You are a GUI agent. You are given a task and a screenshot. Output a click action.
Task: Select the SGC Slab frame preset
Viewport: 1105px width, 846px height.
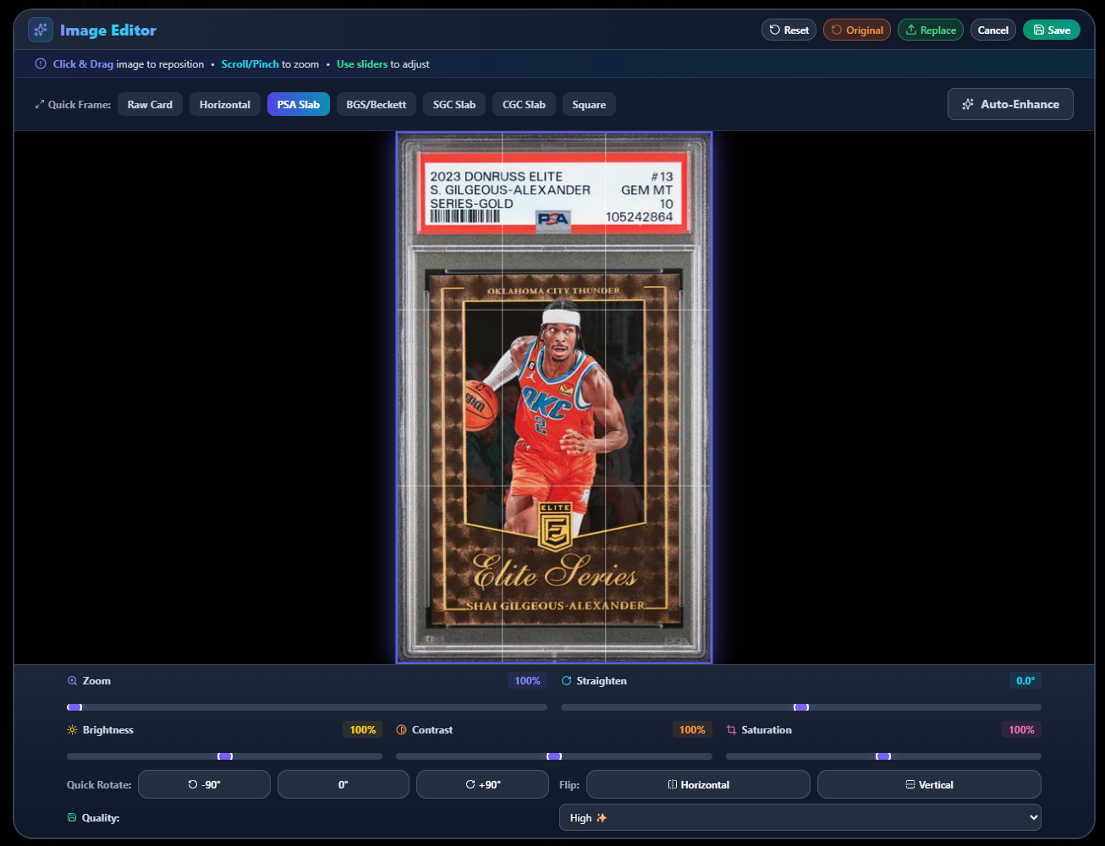click(x=454, y=104)
